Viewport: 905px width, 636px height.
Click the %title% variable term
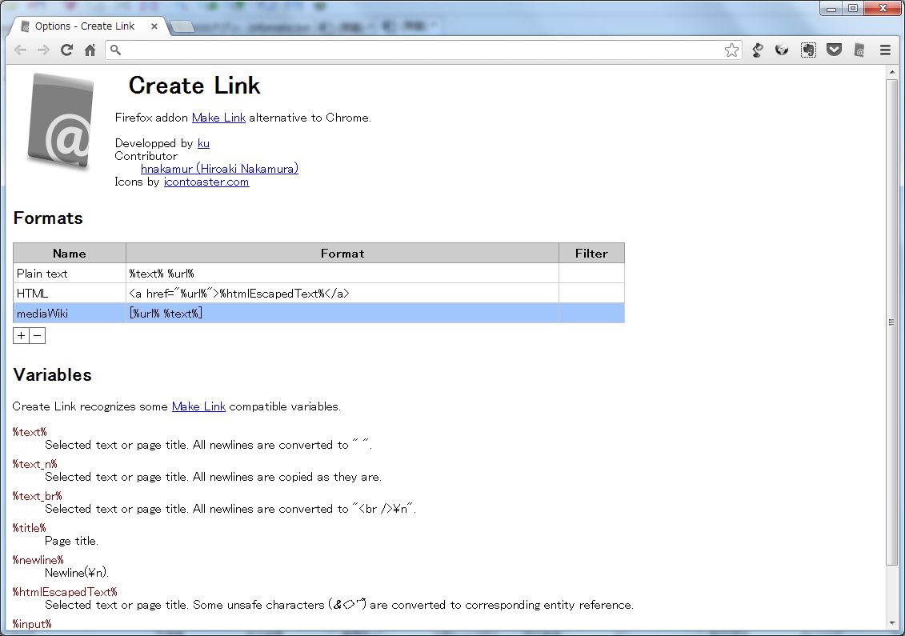(x=29, y=528)
